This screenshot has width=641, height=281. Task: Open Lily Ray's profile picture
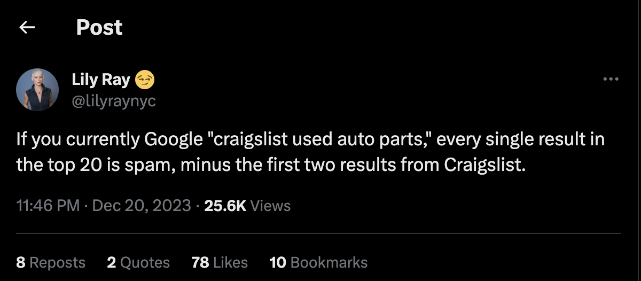pos(37,90)
